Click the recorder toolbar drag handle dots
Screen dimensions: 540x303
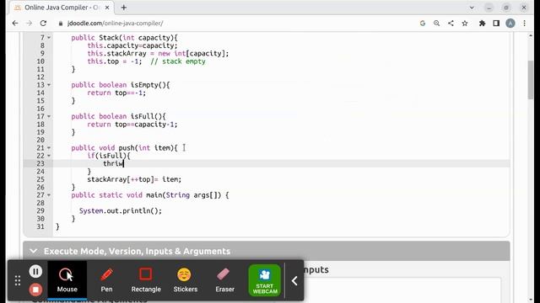(18, 280)
